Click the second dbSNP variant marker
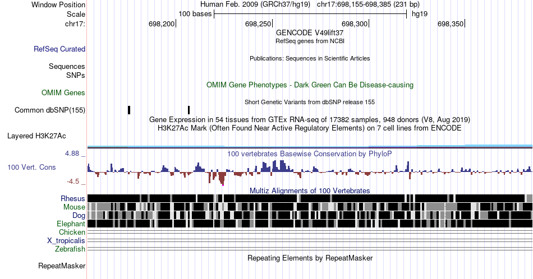 (189, 110)
